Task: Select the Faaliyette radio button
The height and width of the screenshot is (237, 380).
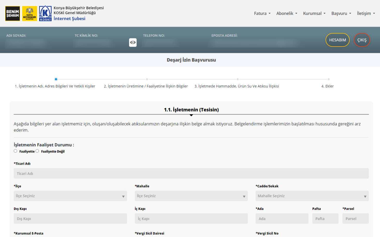Action: click(x=16, y=151)
